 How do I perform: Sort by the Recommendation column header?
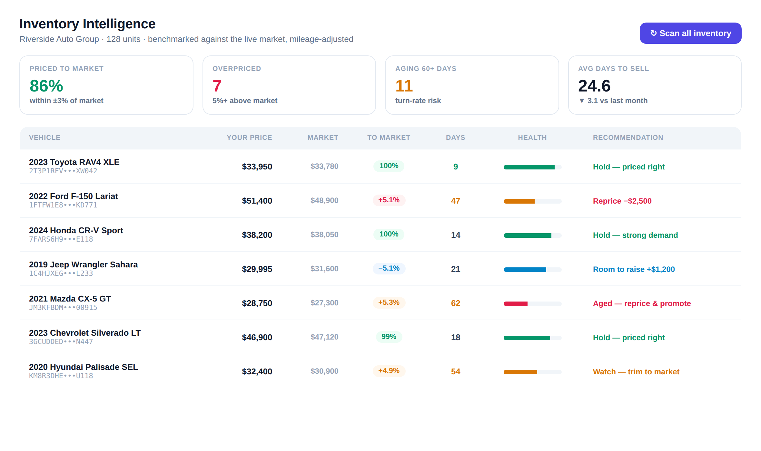[x=628, y=138]
